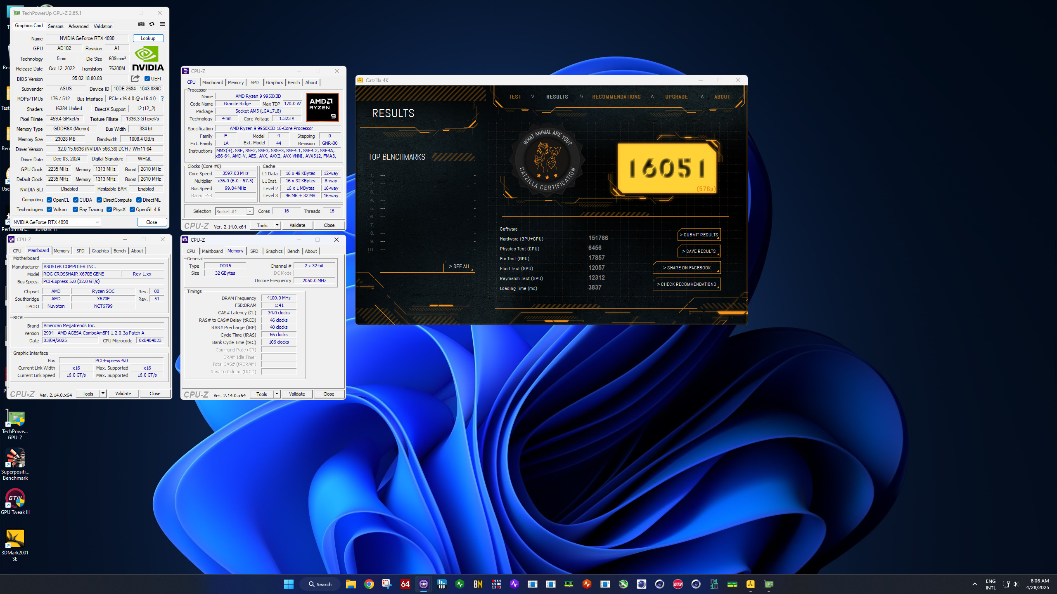The width and height of the screenshot is (1057, 594).
Task: Click the Bus Interface question mark icon
Action: click(x=162, y=99)
